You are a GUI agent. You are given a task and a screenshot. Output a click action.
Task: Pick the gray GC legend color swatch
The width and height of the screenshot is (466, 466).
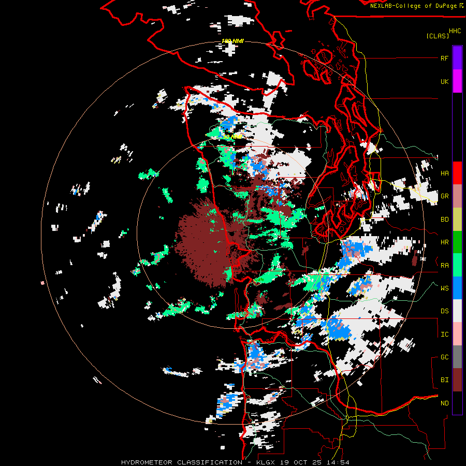(x=457, y=357)
